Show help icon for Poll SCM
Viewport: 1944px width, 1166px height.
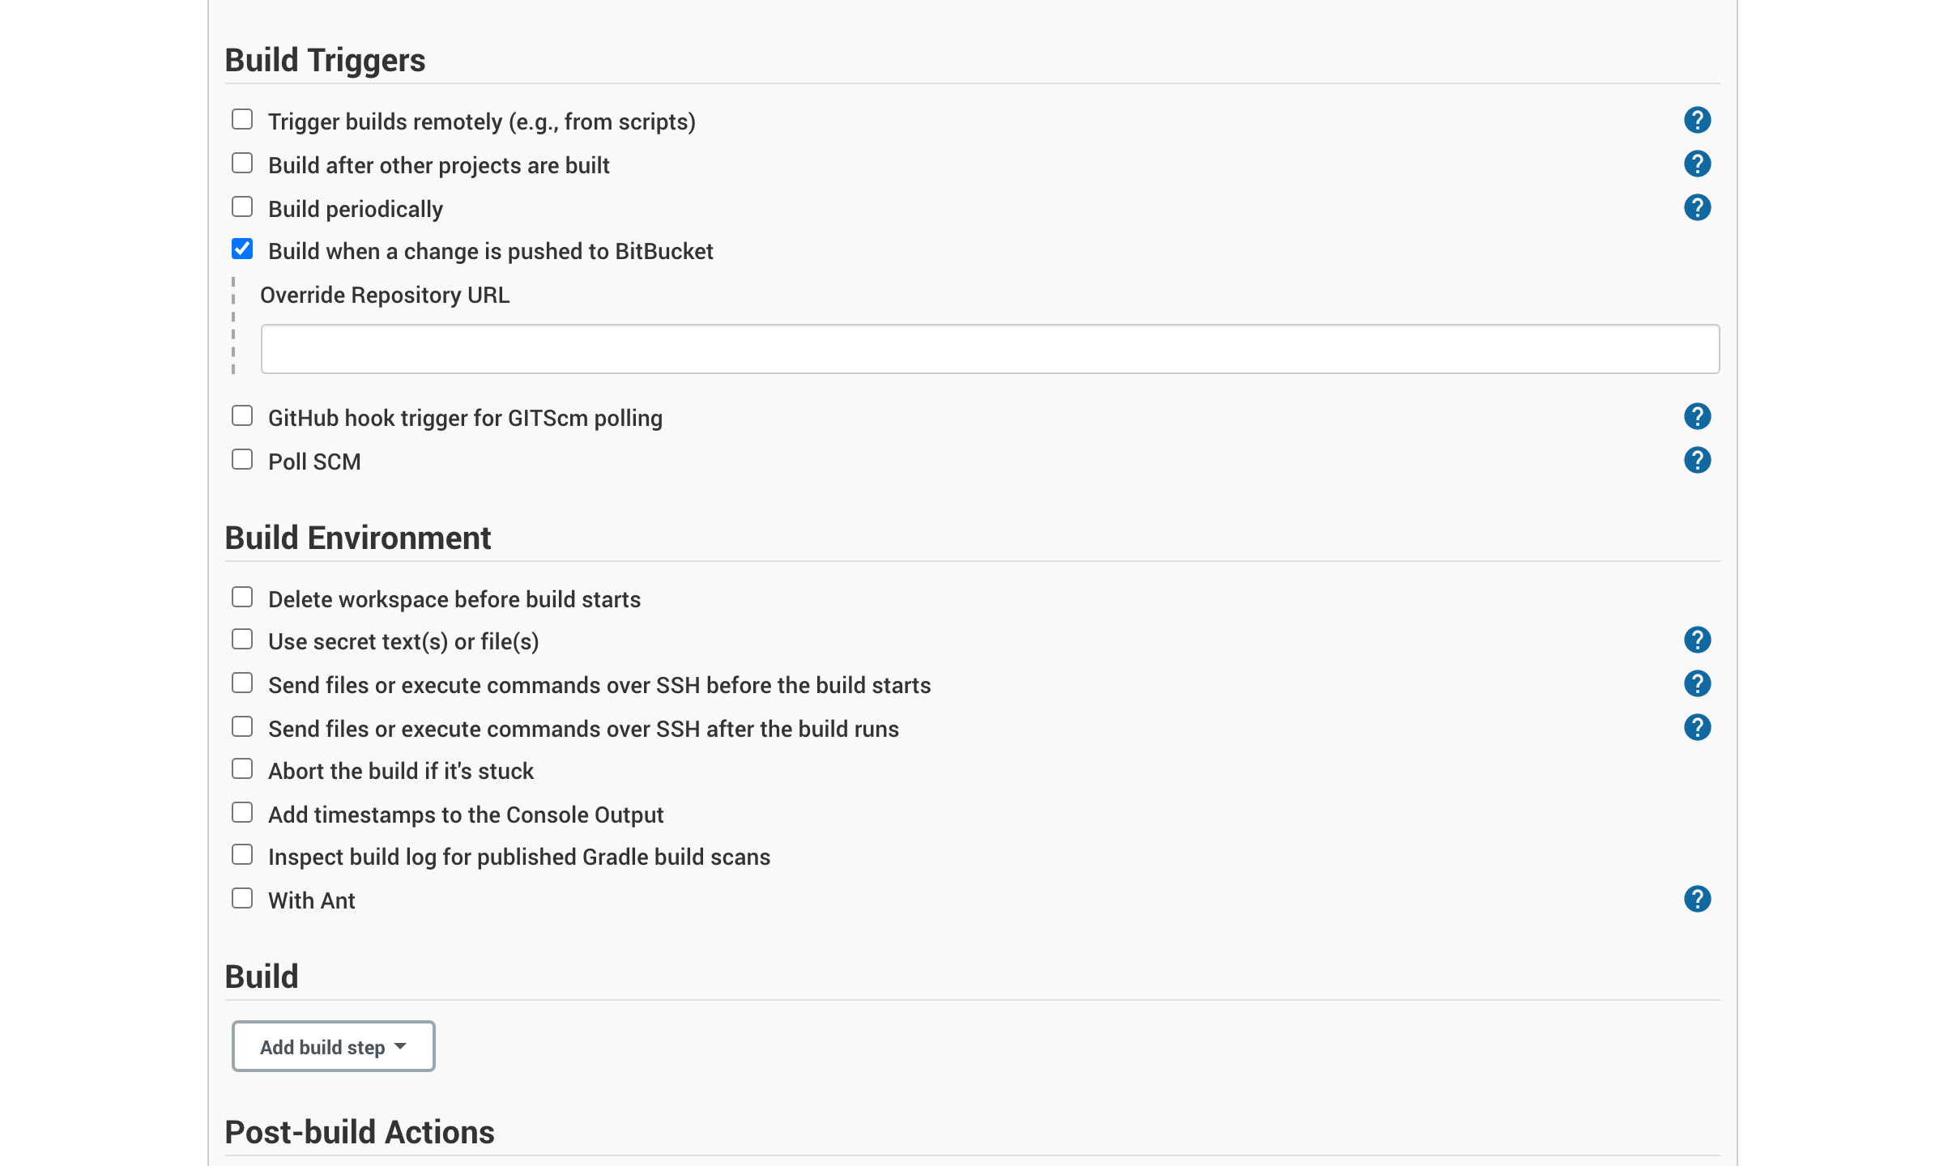(x=1697, y=460)
